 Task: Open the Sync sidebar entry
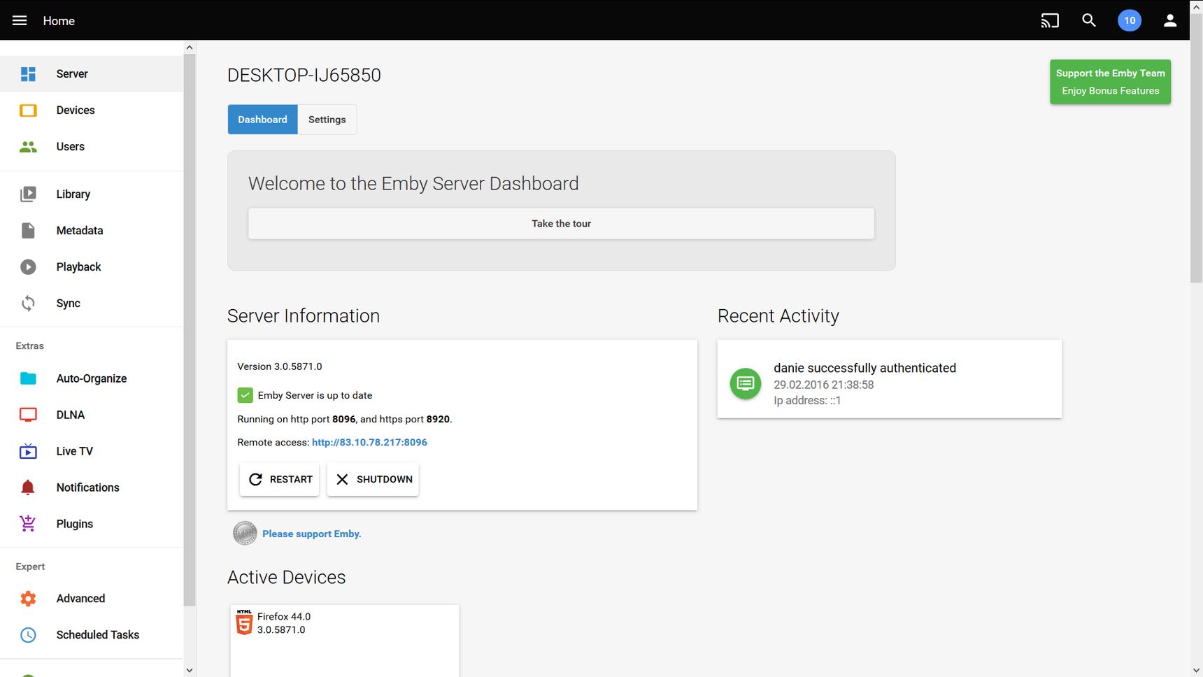click(92, 304)
